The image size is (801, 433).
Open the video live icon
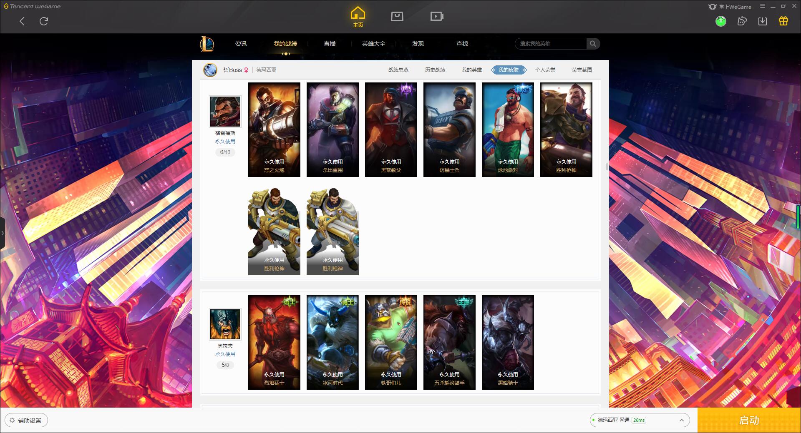tap(437, 16)
